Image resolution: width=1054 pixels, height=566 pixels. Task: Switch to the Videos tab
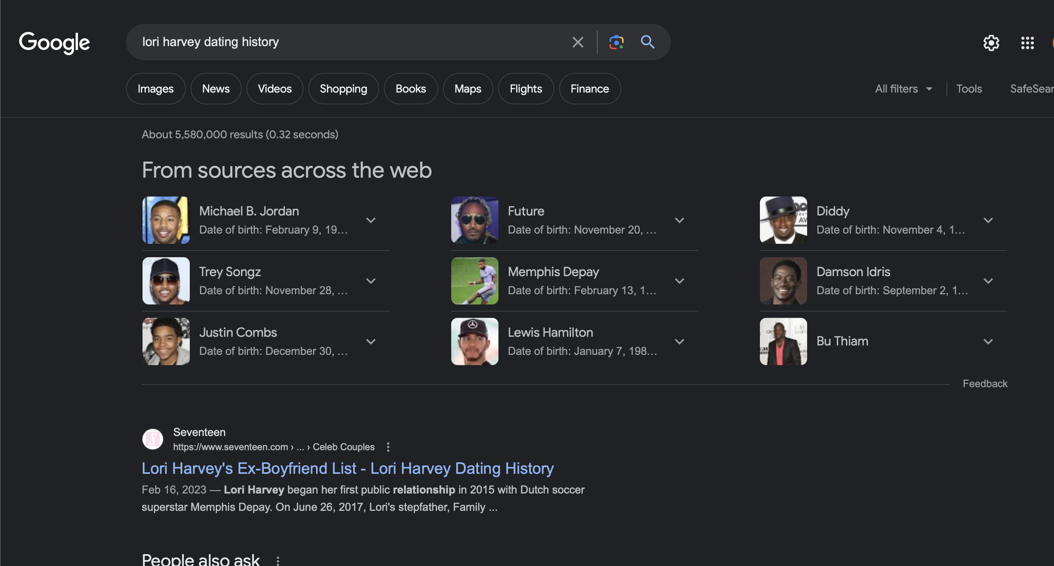[275, 89]
